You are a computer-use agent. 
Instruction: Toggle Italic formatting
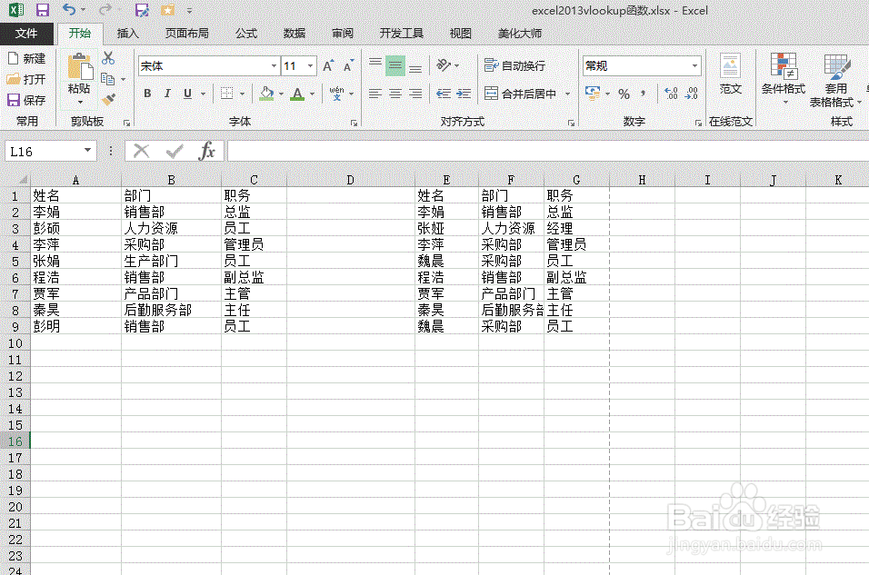167,92
